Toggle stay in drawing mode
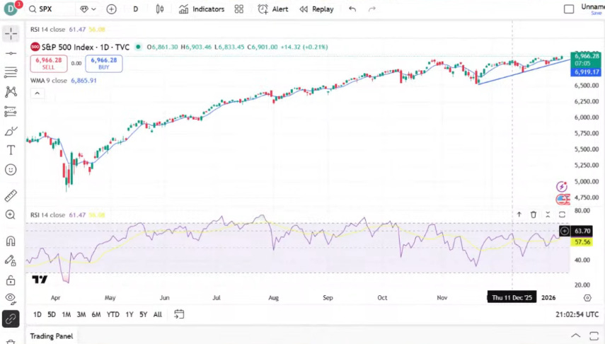The image size is (605, 344). (11, 261)
